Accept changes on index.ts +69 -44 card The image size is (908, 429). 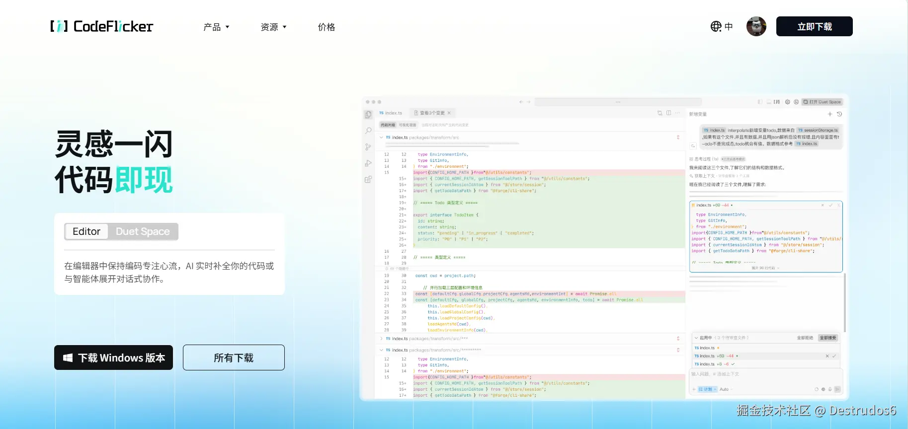[x=831, y=205]
